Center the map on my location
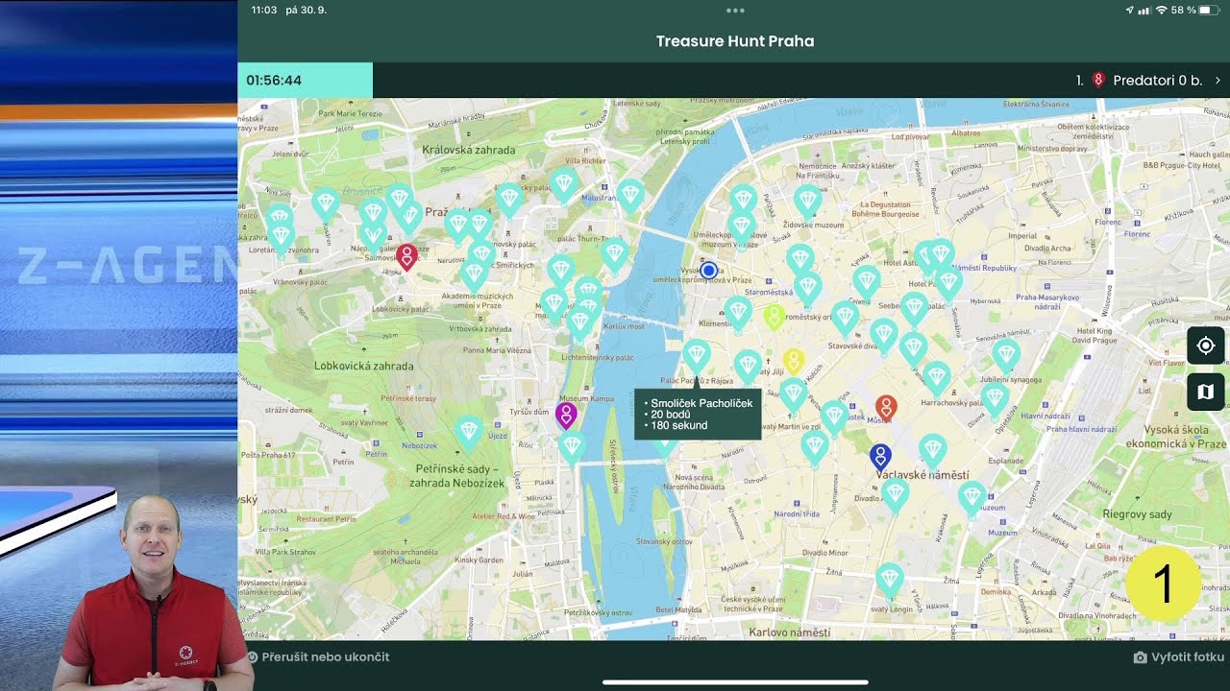The image size is (1230, 691). click(x=1206, y=345)
